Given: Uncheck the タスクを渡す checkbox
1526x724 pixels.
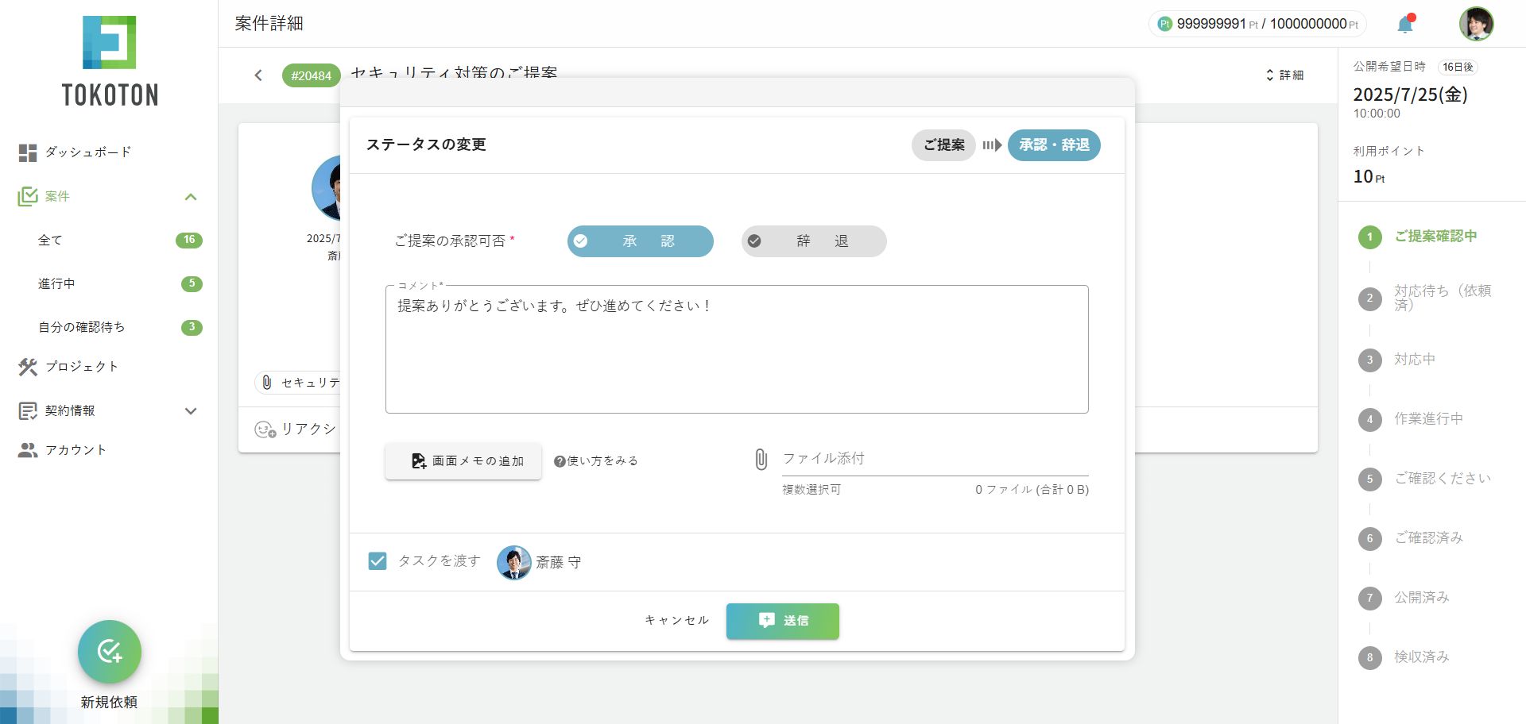Looking at the screenshot, I should (x=378, y=561).
